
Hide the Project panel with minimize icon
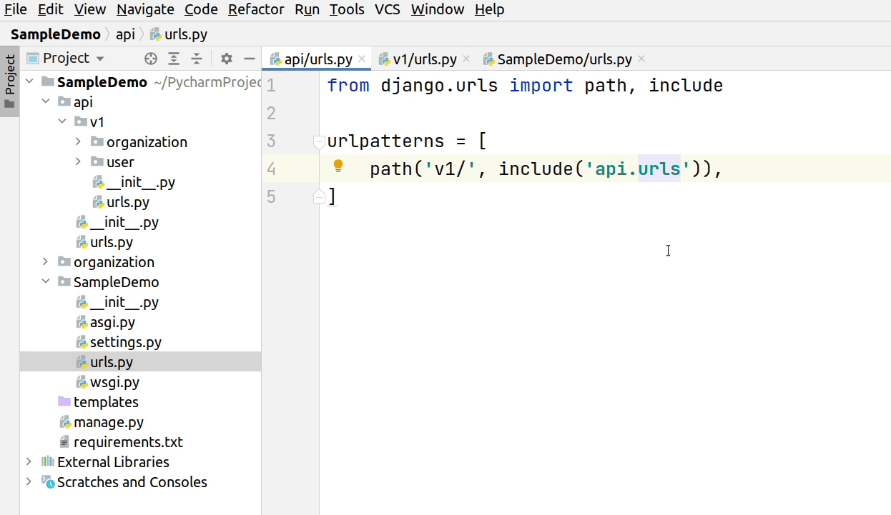tap(250, 59)
